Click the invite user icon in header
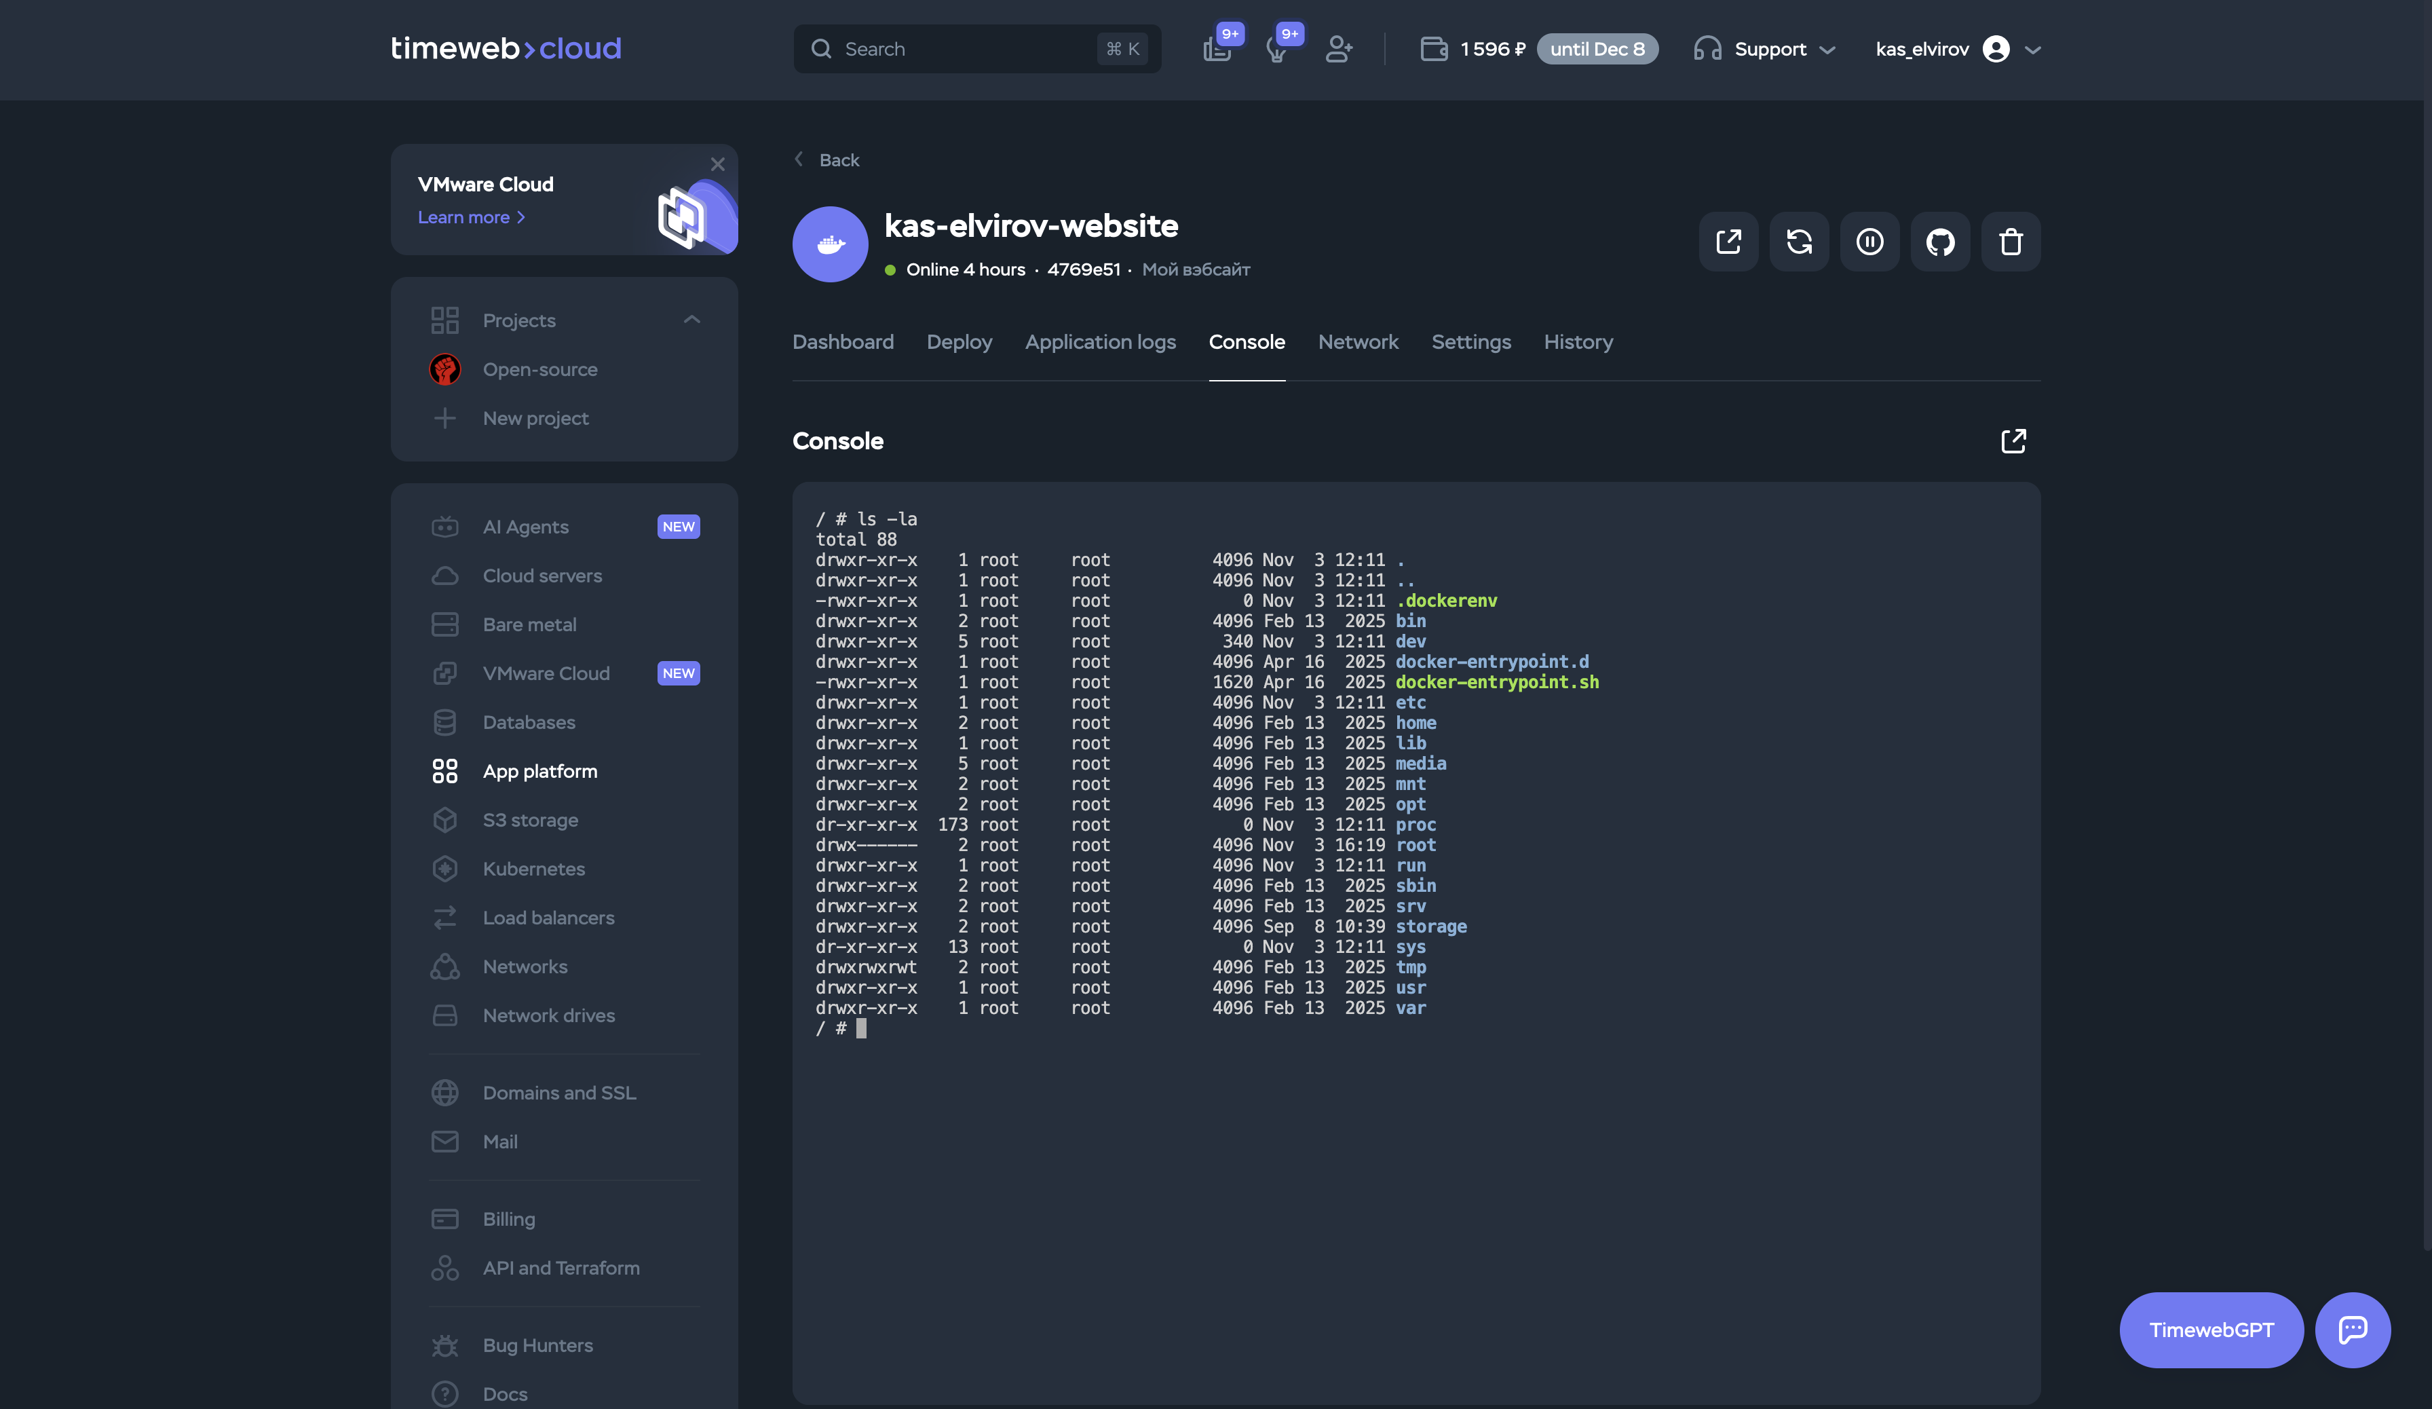2432x1409 pixels. [1339, 50]
